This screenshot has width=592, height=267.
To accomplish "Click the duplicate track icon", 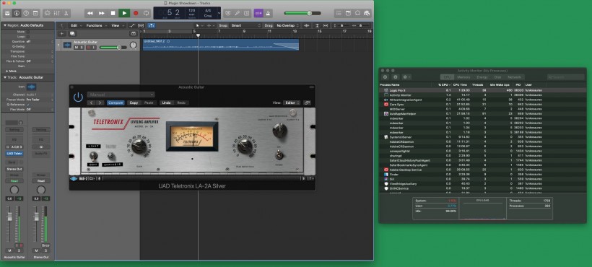I will coord(72,34).
